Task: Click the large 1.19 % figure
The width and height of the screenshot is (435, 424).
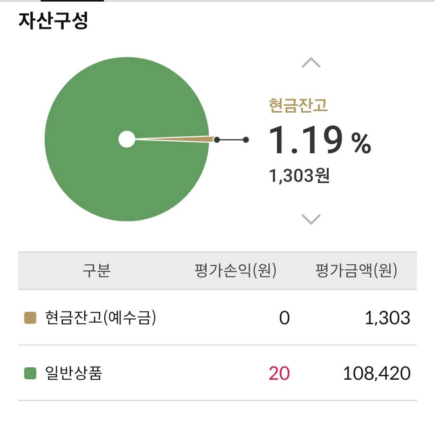Action: coord(319,140)
